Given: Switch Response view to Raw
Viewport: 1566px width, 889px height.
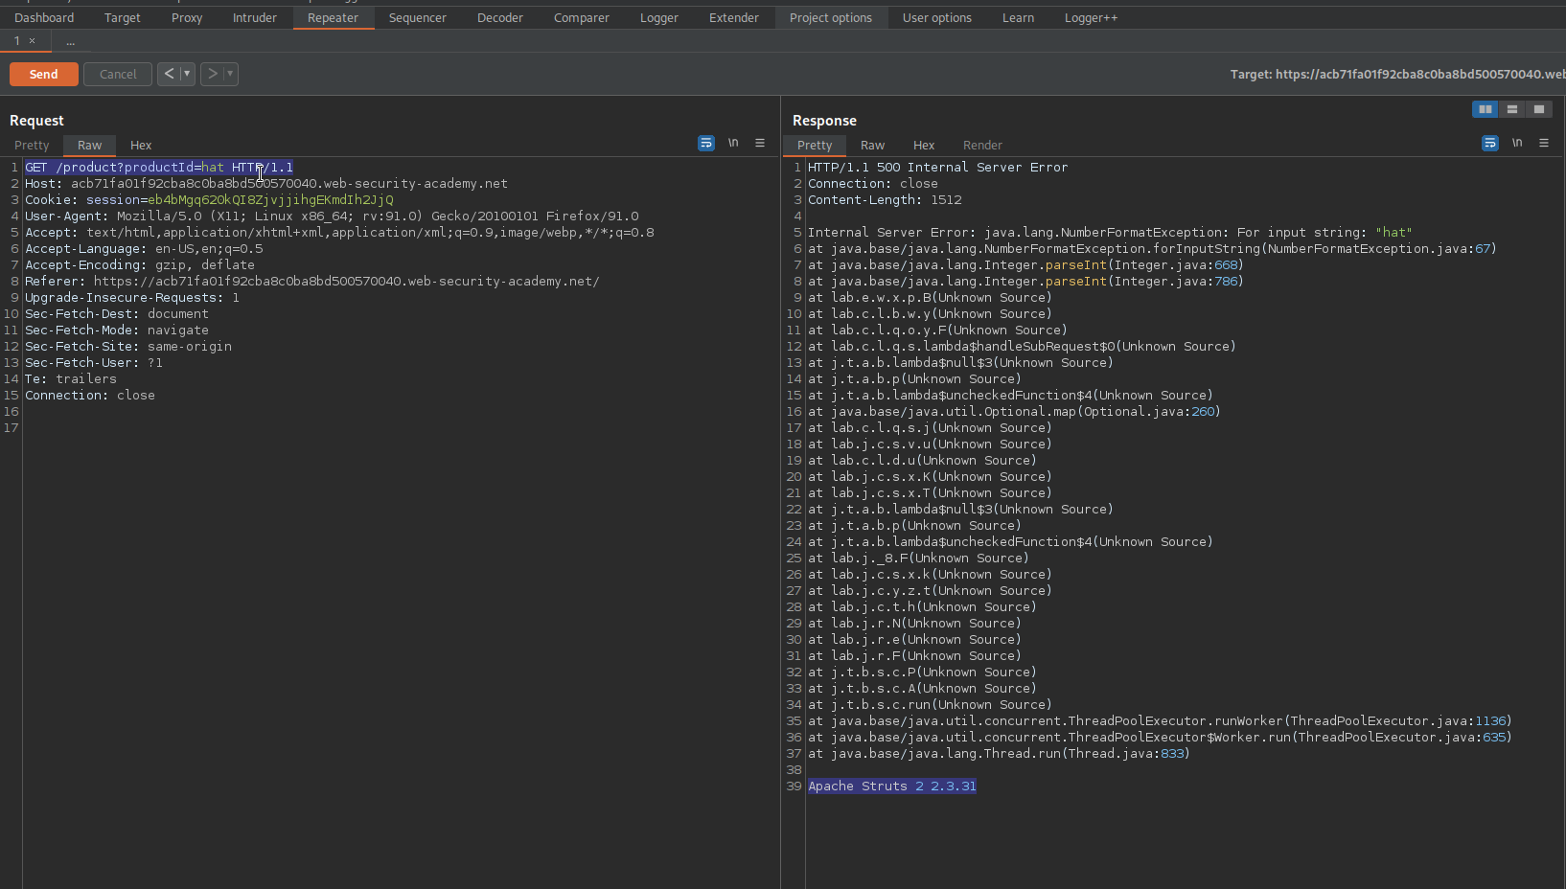Looking at the screenshot, I should [873, 145].
